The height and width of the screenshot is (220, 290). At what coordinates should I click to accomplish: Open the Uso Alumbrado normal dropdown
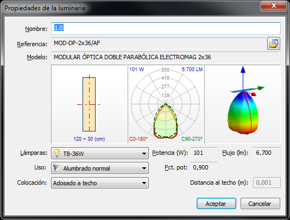100,168
